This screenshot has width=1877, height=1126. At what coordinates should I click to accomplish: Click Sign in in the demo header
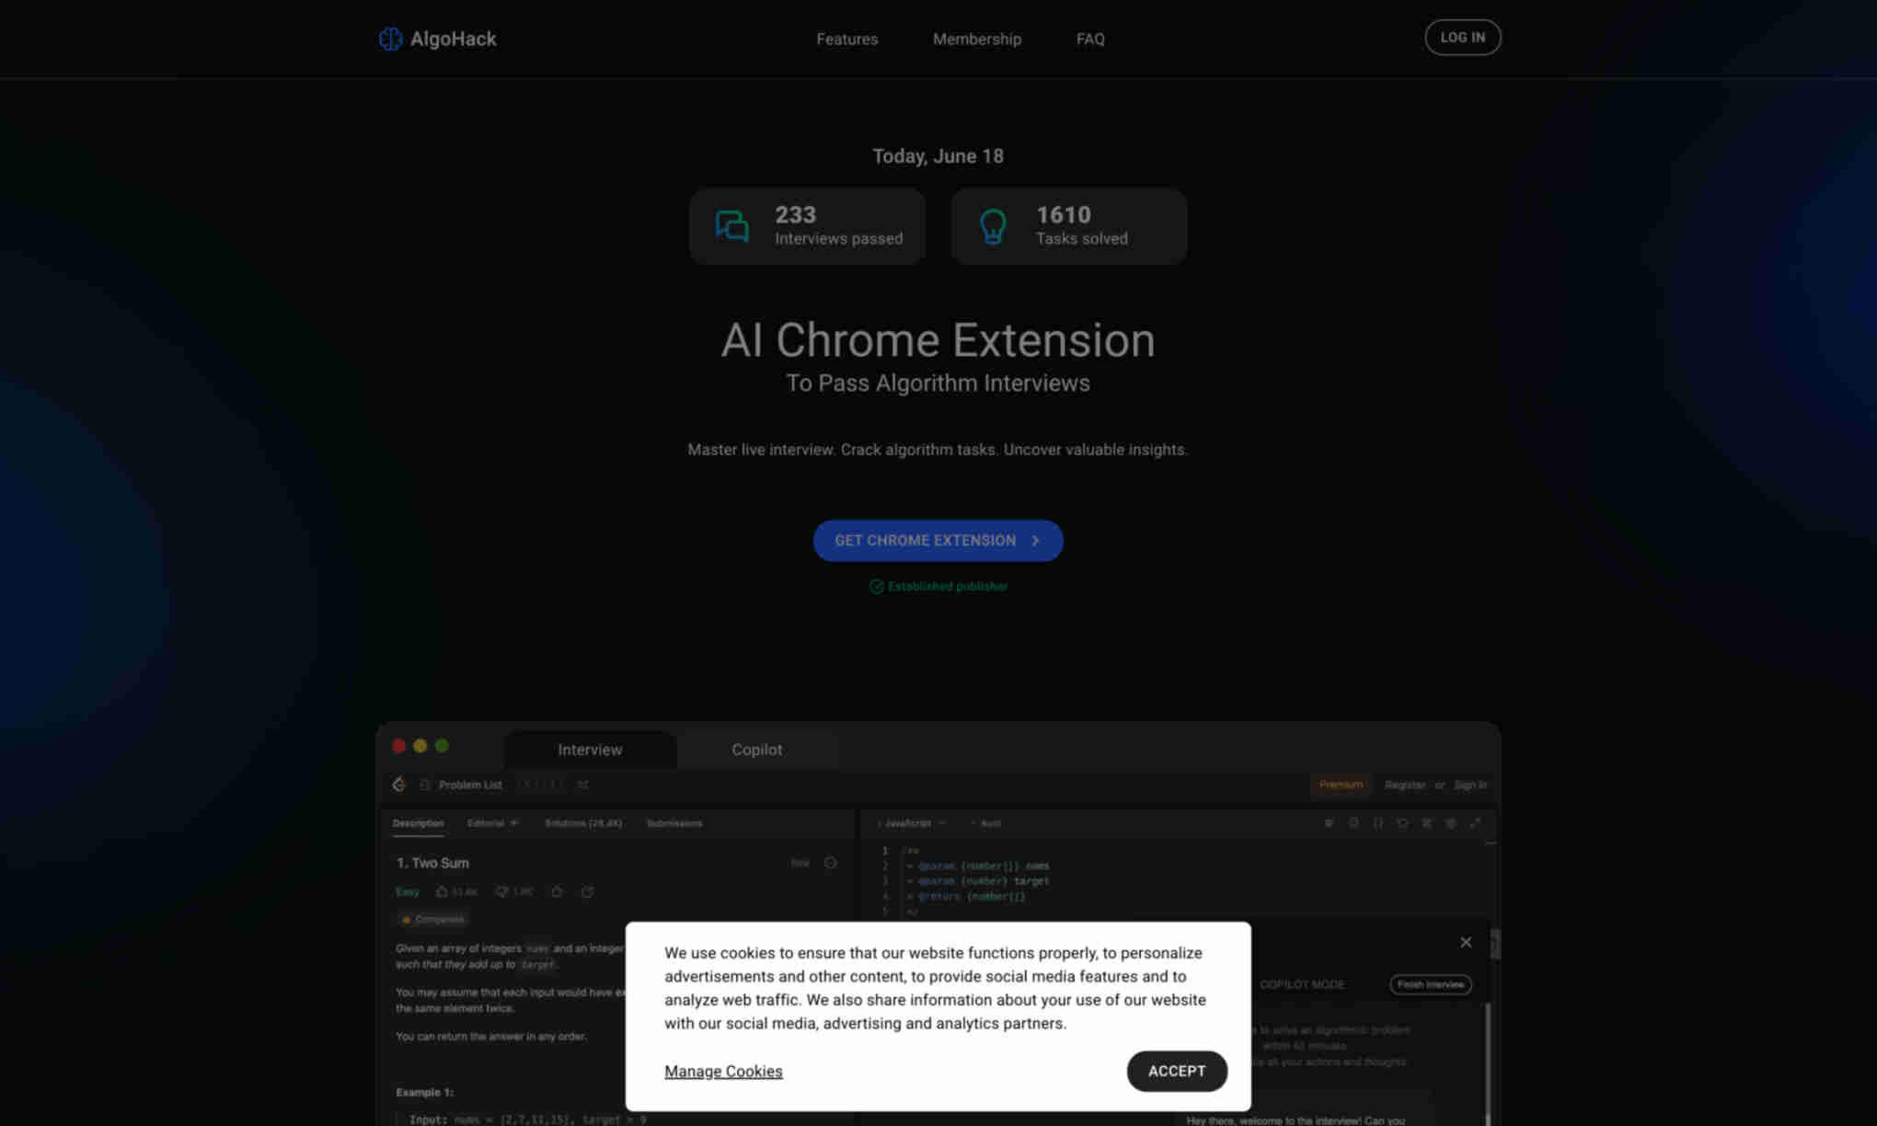tap(1469, 785)
